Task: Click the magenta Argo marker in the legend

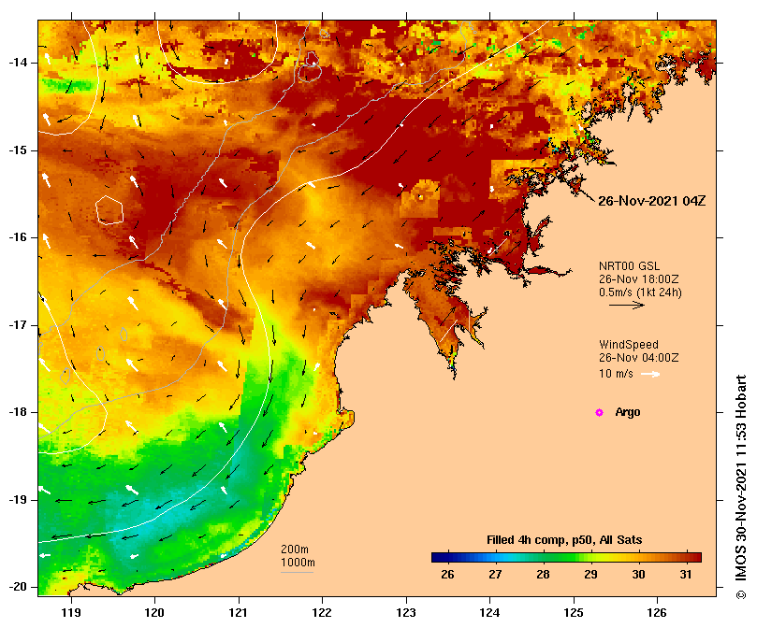Action: pos(599,412)
